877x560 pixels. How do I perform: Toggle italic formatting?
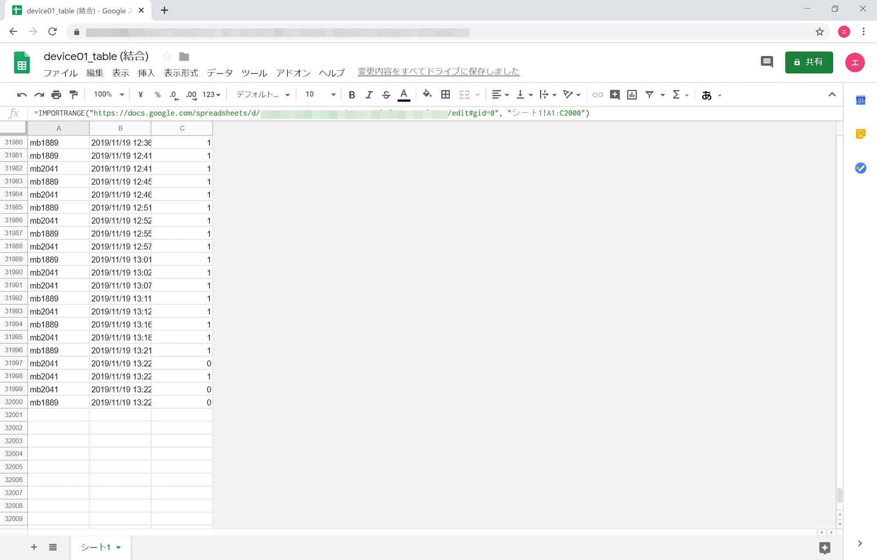(369, 95)
